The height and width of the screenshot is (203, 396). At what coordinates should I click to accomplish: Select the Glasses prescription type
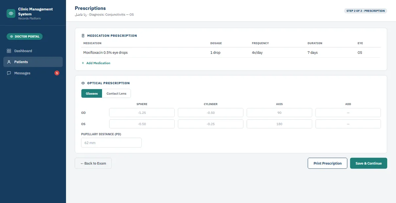(92, 93)
